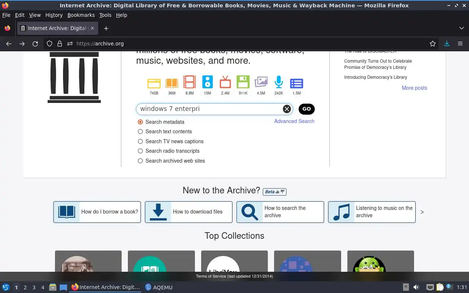This screenshot has height=293, width=469.
Task: Select the Search TV news captions option
Action: [x=140, y=141]
